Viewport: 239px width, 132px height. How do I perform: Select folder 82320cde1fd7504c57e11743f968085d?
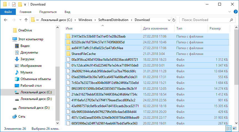[x=147, y=42]
